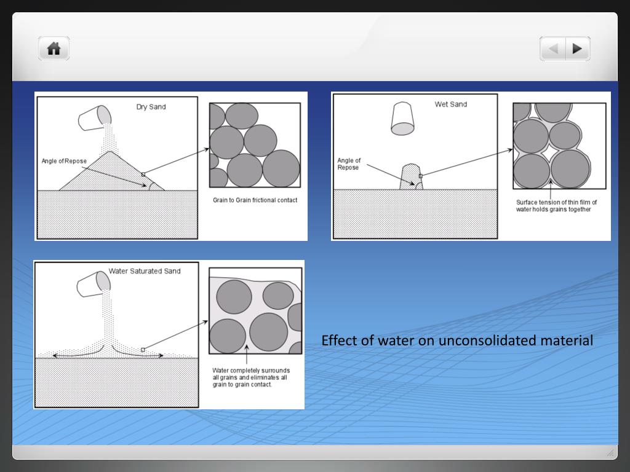Click the home icon button
Viewport: 630px width, 472px height.
[x=54, y=49]
